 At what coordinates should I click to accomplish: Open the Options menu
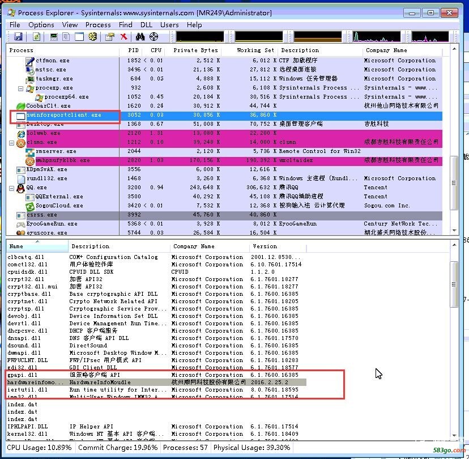(x=41, y=25)
